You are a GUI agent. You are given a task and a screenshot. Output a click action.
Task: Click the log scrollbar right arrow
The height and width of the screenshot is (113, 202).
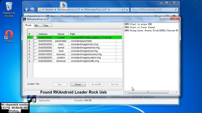(x=176, y=92)
